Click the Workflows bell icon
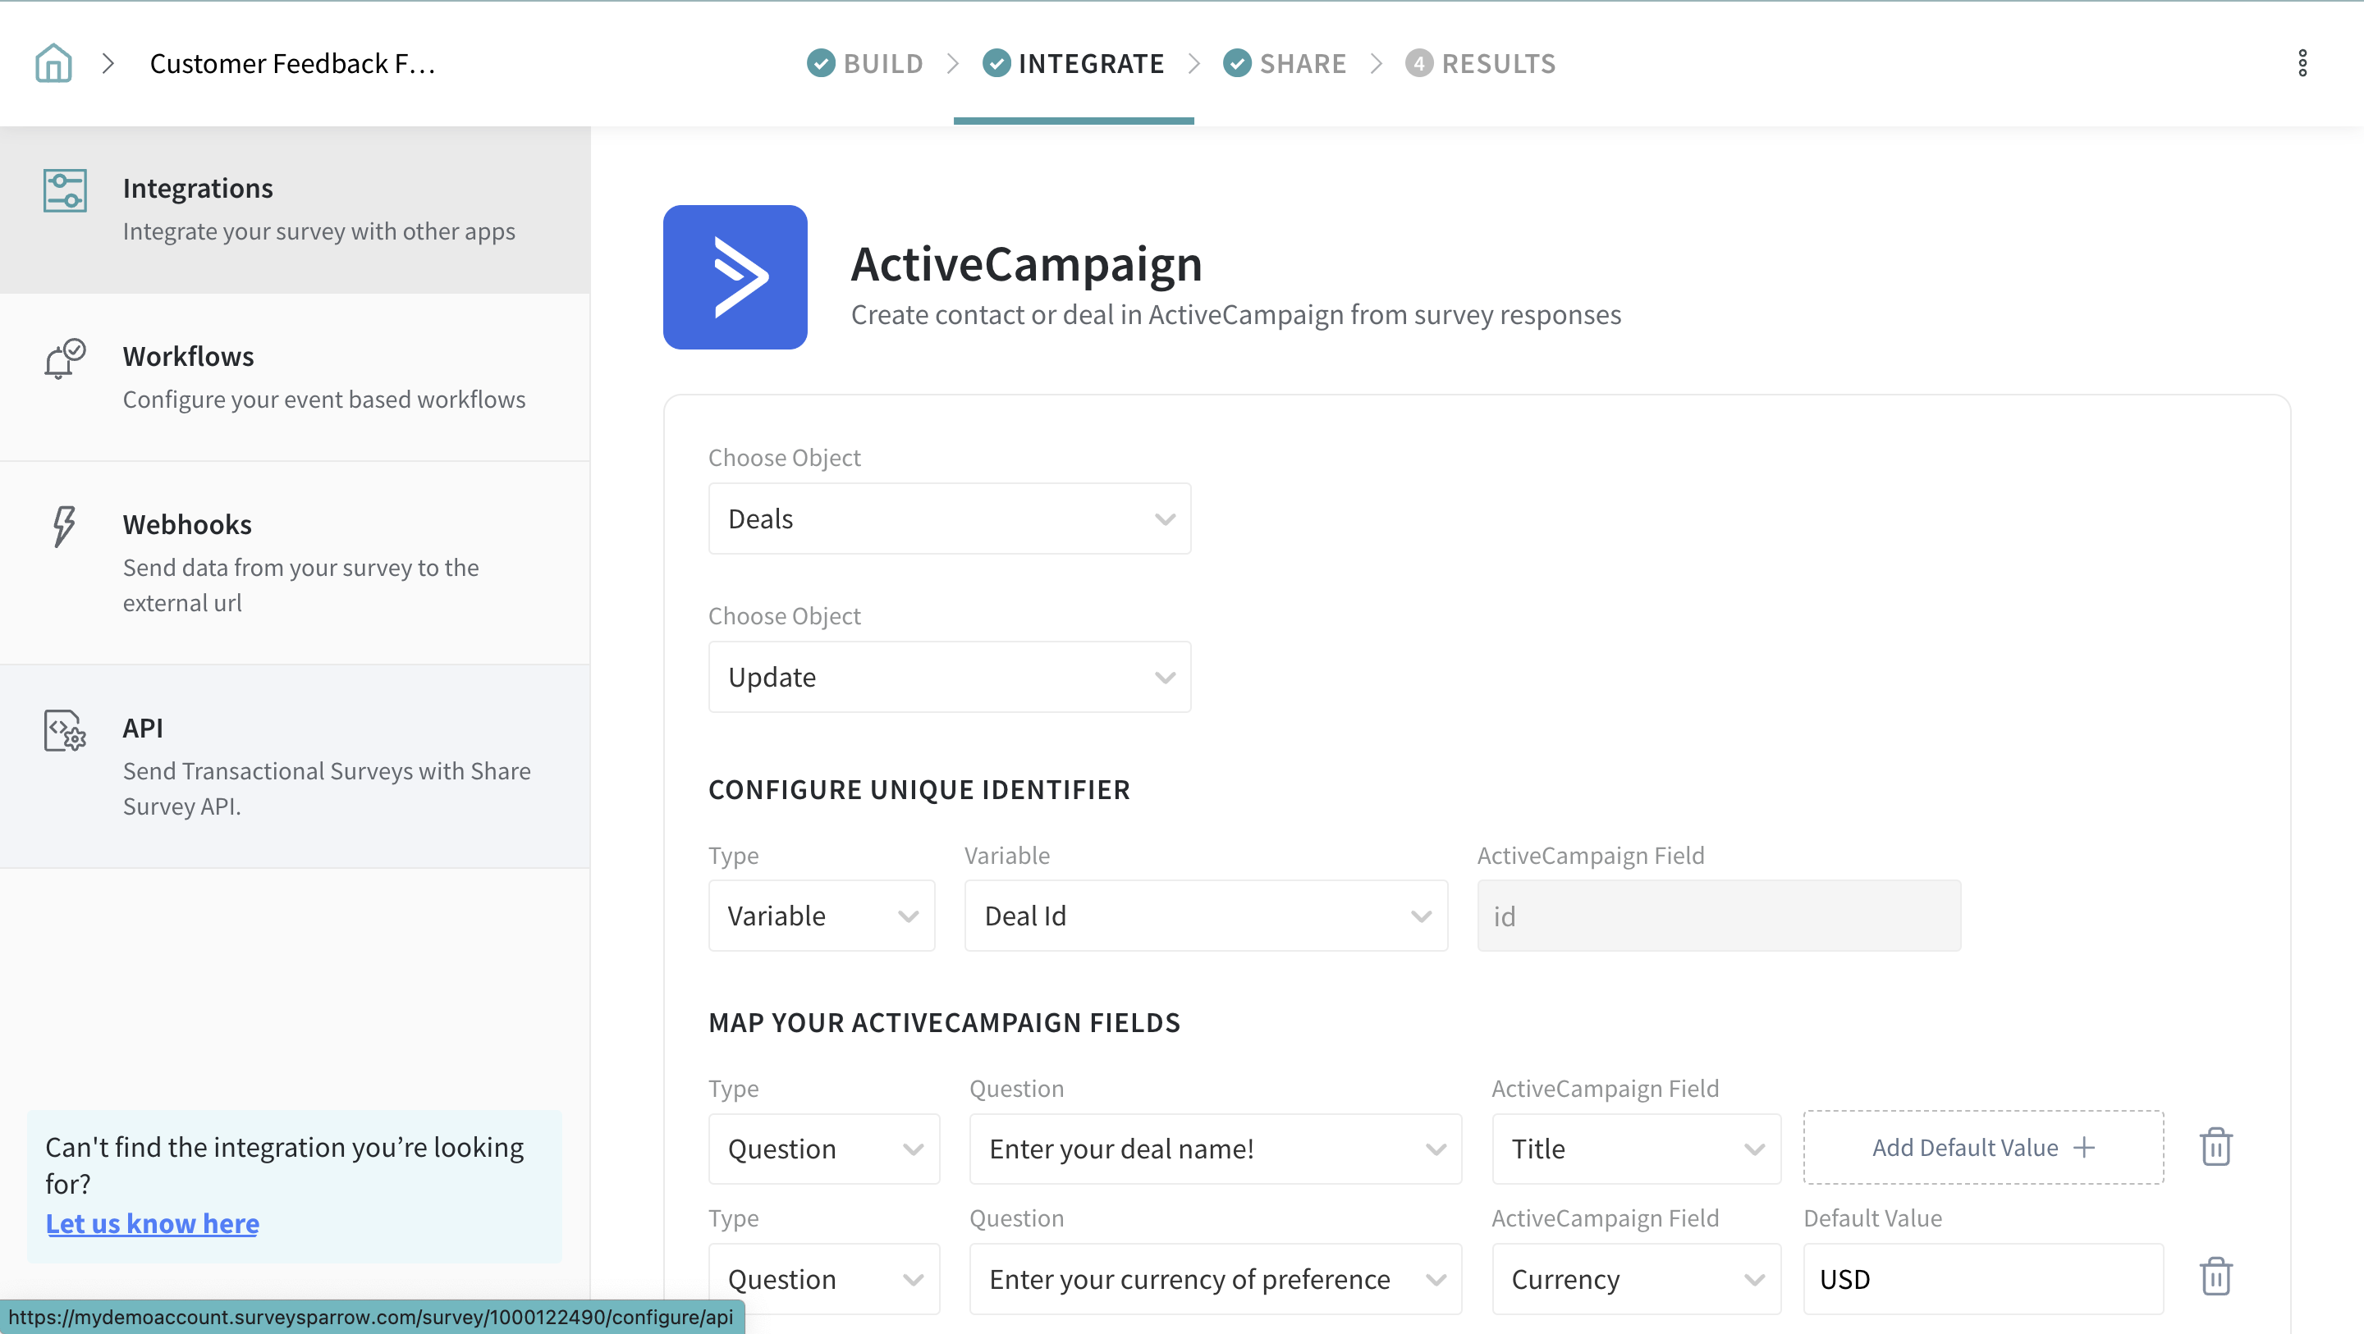 (64, 359)
